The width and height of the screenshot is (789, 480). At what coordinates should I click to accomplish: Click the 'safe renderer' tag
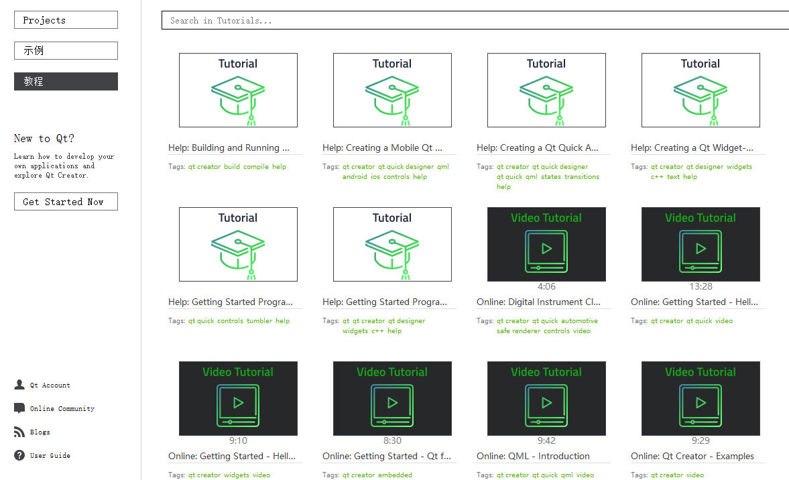pyautogui.click(x=518, y=331)
